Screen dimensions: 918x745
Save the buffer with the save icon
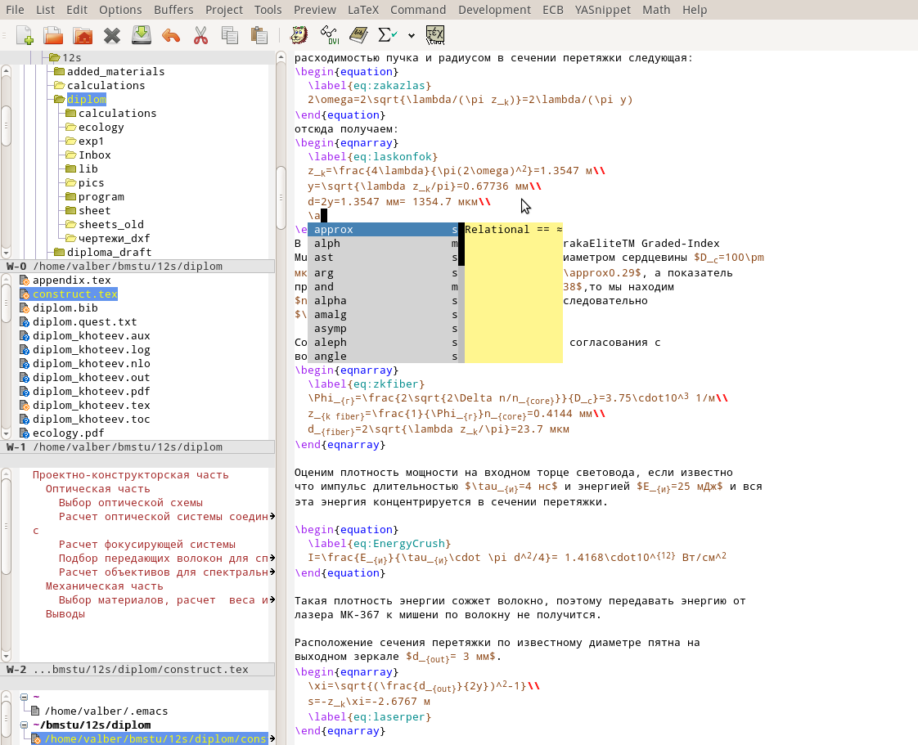tap(140, 35)
